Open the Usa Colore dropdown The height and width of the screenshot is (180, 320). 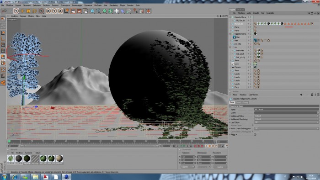(x=286, y=122)
